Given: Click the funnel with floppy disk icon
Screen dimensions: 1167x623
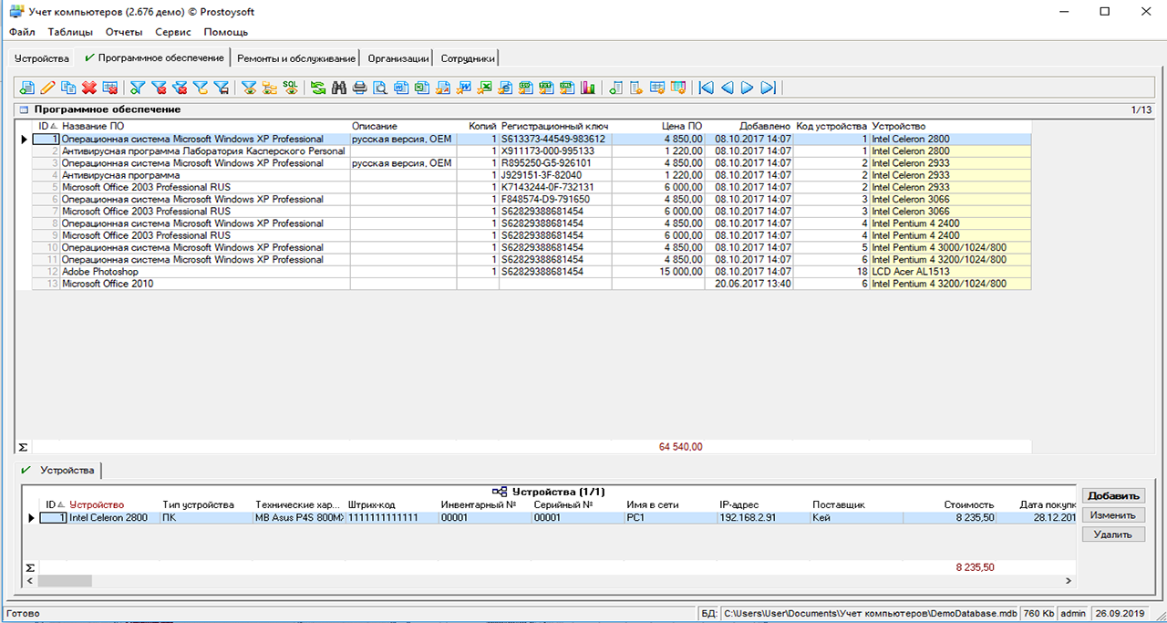Looking at the screenshot, I should click(222, 88).
